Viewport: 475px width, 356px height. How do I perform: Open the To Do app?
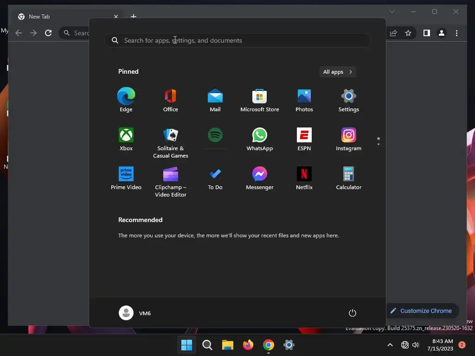215,178
